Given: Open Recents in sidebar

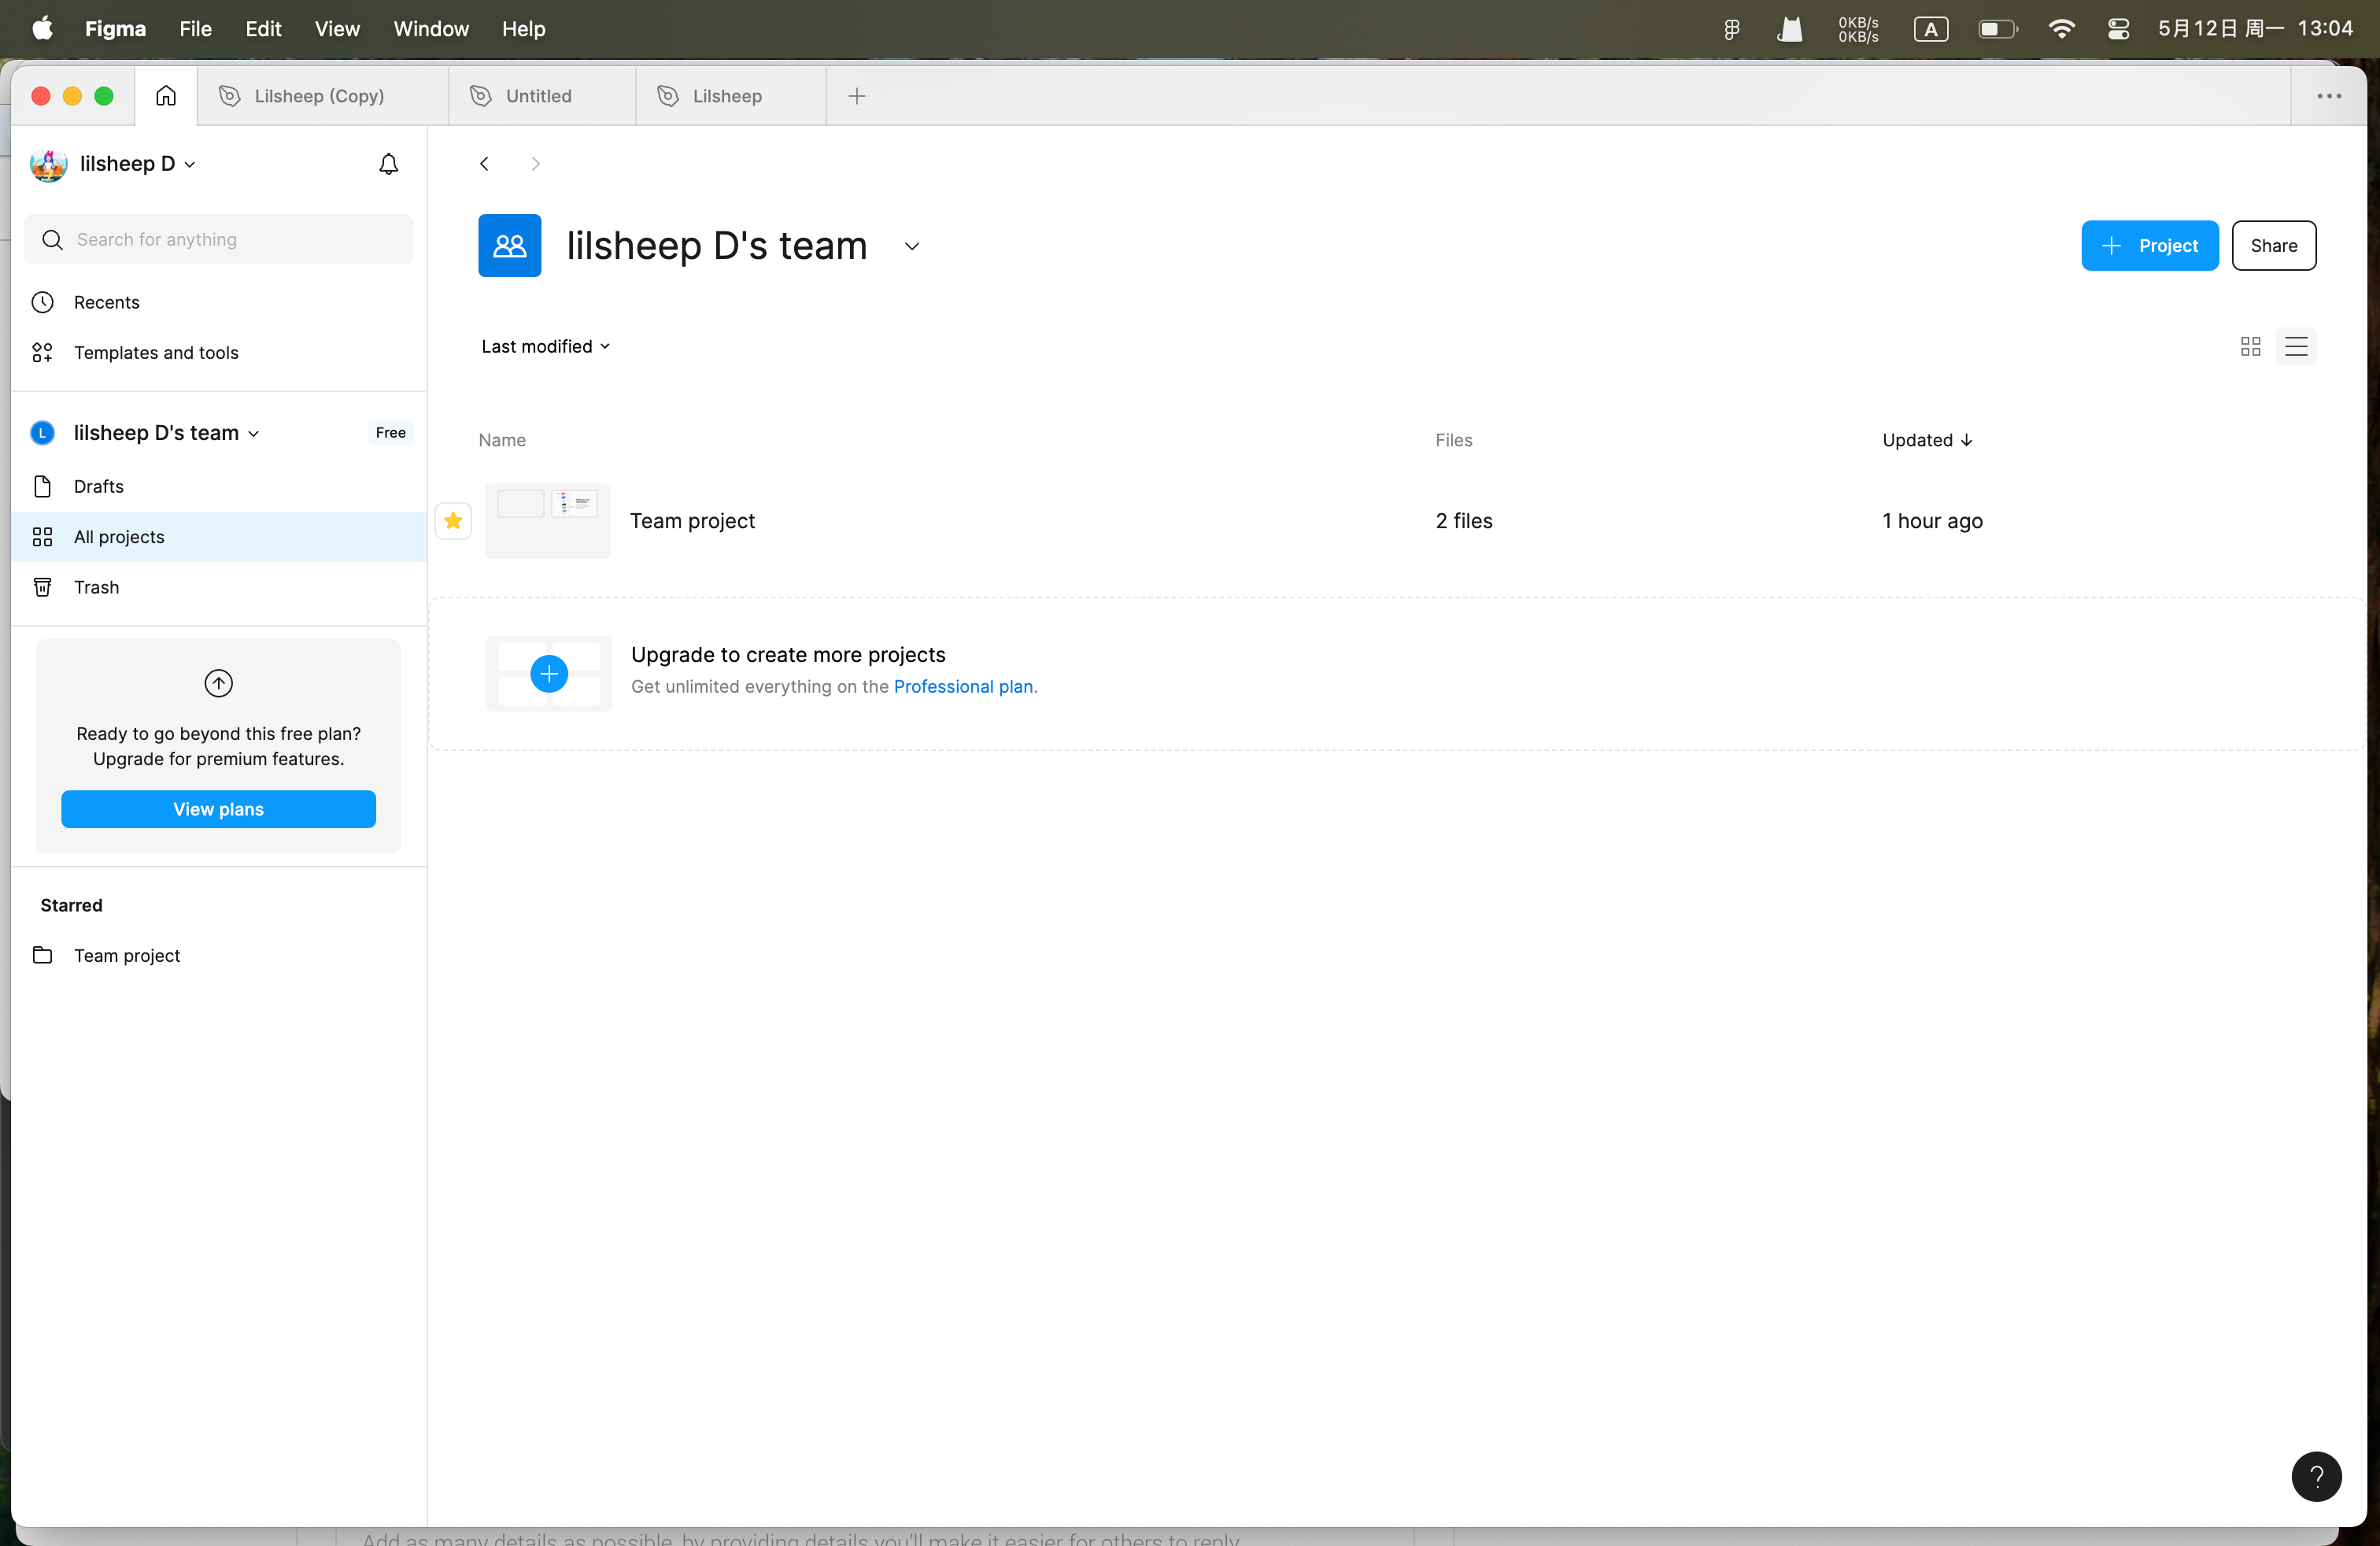Looking at the screenshot, I should click(x=219, y=302).
